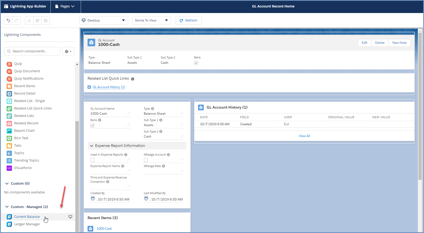Screen dimensions: 424x233
Task: Select the Visualforce component icon
Action: [9, 168]
